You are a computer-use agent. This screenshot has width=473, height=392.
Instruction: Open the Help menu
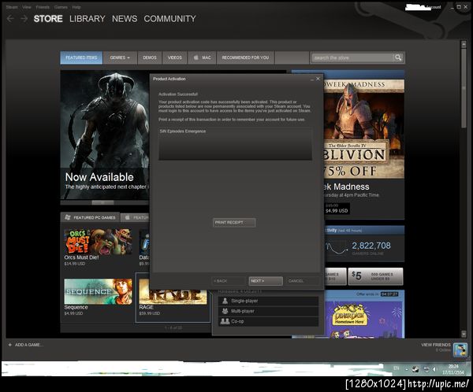click(76, 7)
